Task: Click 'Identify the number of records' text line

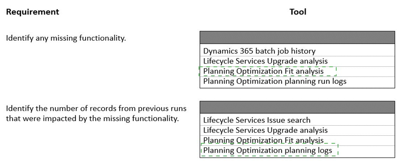Action: pos(96,108)
